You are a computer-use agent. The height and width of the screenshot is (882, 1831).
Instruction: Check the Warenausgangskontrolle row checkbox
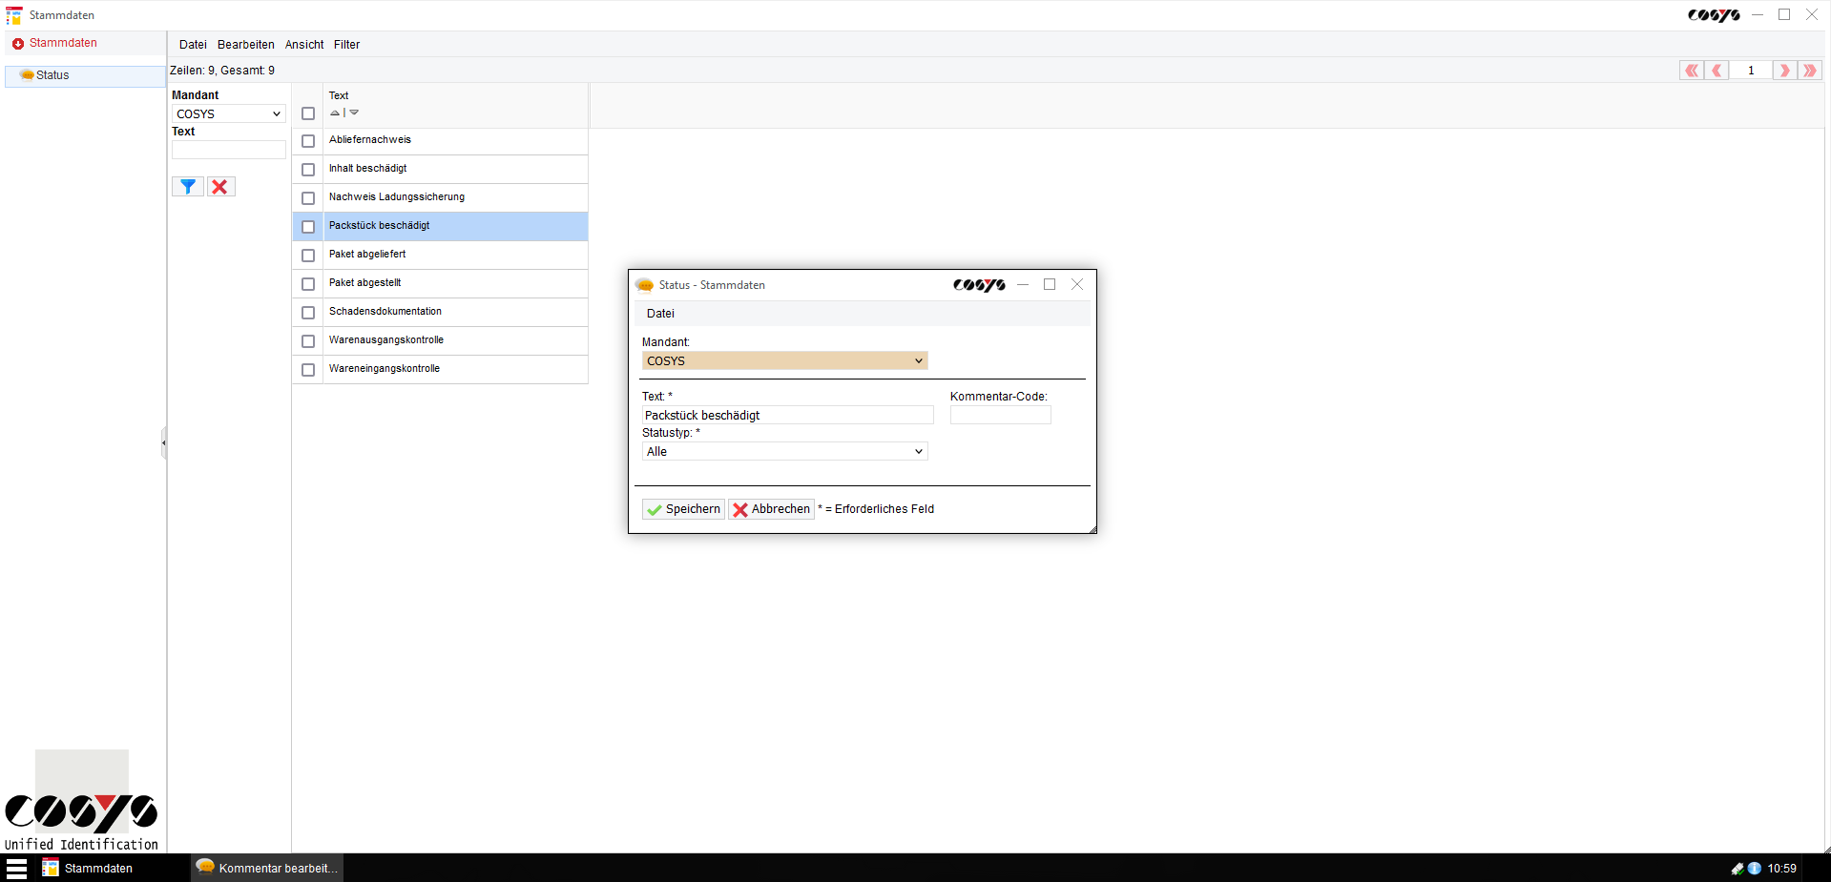[x=308, y=341]
